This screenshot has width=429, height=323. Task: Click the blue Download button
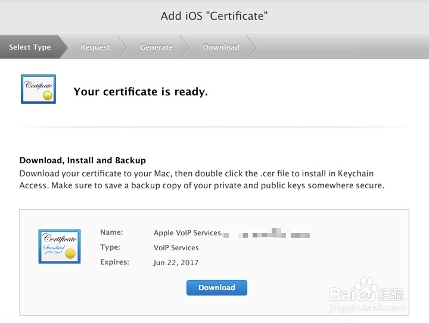click(217, 287)
